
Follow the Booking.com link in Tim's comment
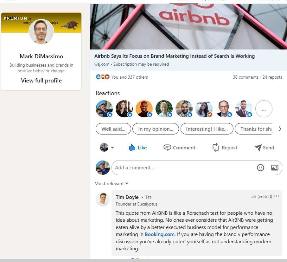click(160, 234)
